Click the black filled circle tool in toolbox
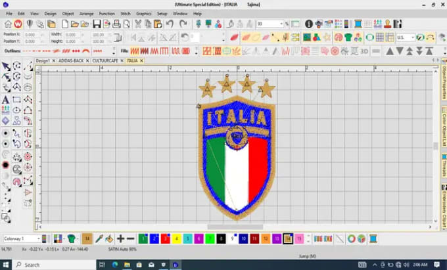 [x=5, y=165]
